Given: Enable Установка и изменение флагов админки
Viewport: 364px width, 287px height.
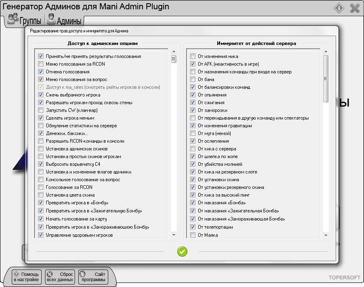Looking at the screenshot, I should point(41,172).
